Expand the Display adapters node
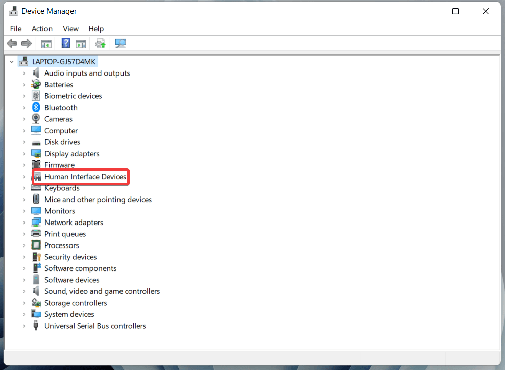Image resolution: width=505 pixels, height=370 pixels. [x=24, y=153]
